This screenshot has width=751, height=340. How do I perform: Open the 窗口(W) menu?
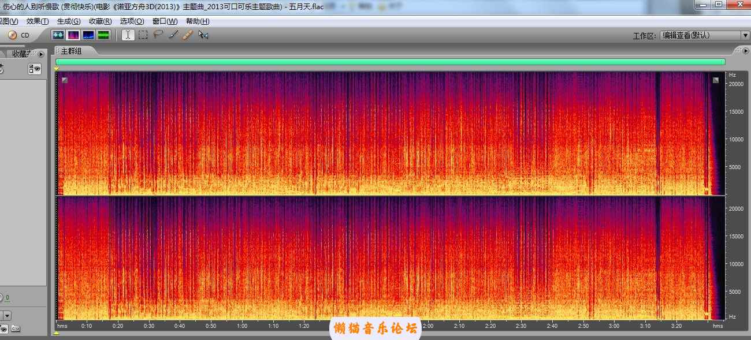point(165,21)
